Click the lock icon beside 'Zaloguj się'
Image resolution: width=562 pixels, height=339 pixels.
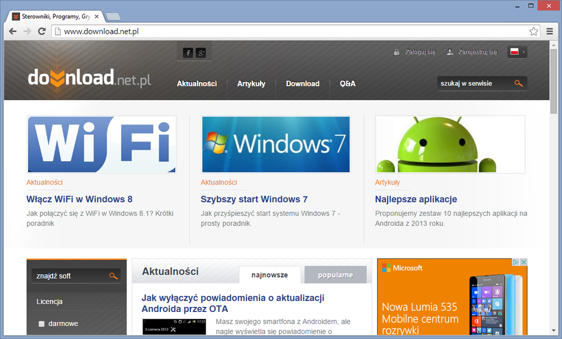point(396,52)
